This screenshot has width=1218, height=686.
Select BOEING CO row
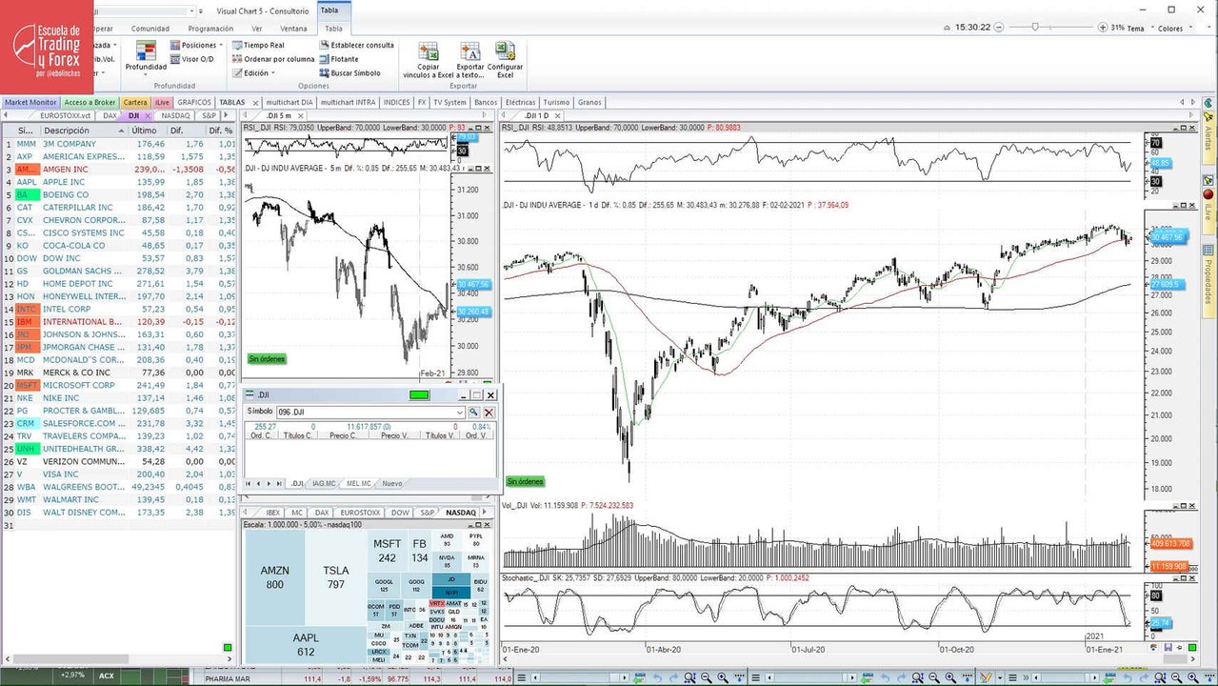click(x=117, y=194)
